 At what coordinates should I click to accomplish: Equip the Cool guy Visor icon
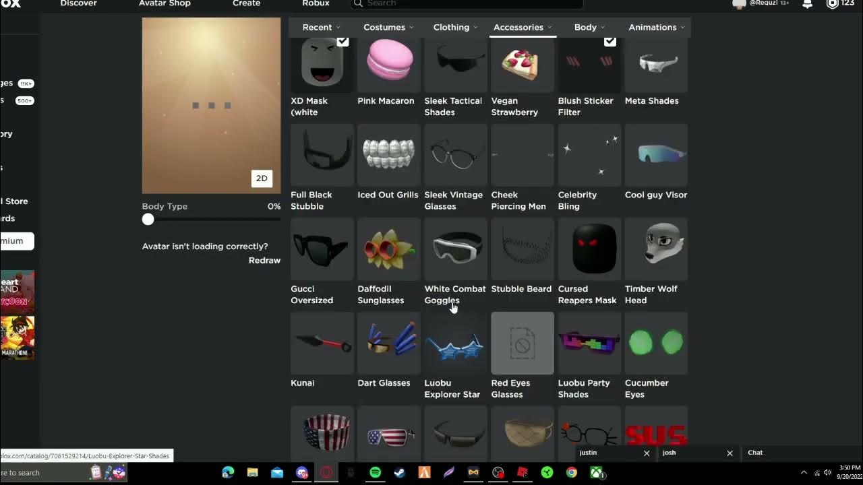coord(656,155)
